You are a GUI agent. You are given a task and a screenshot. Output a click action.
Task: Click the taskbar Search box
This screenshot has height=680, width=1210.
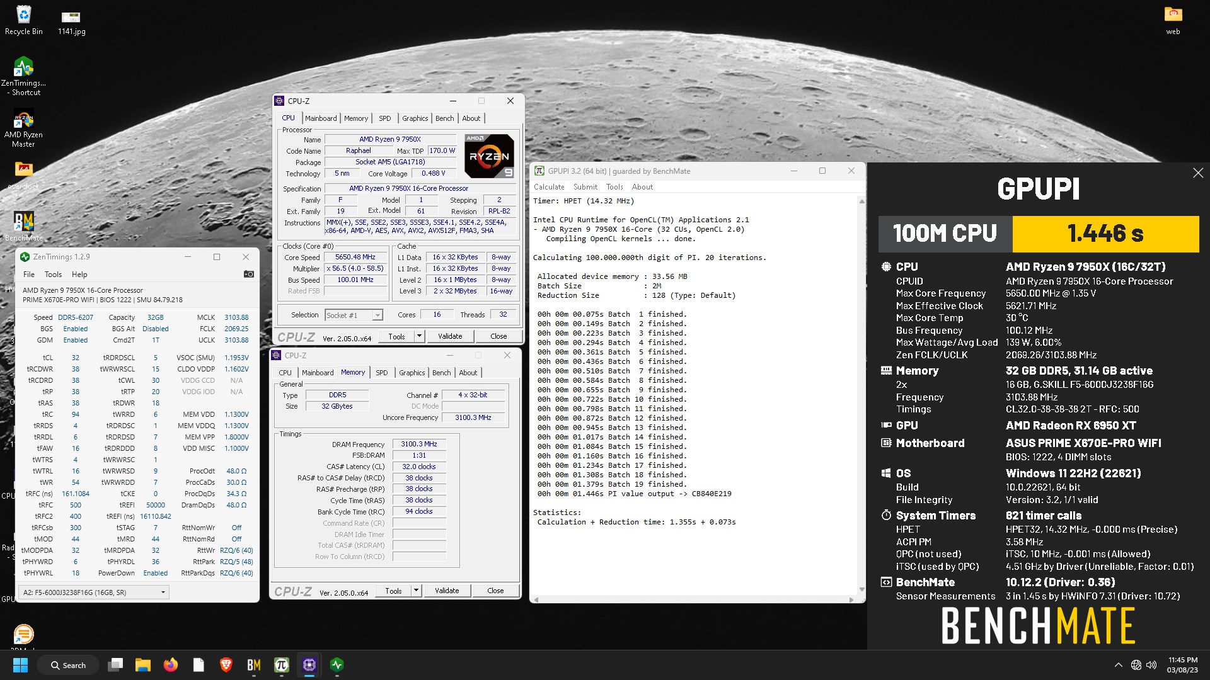pyautogui.click(x=68, y=665)
